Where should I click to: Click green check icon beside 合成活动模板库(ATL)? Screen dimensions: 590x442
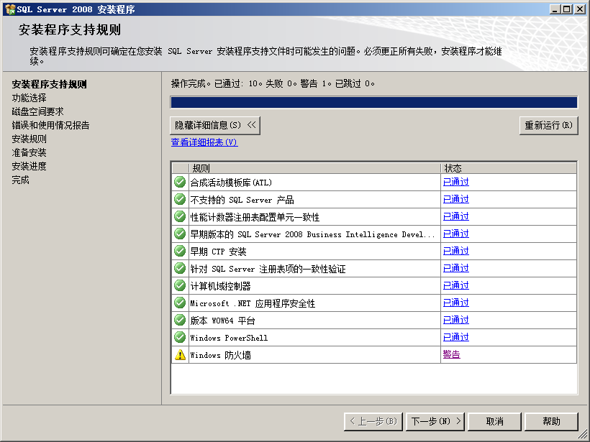(x=180, y=182)
